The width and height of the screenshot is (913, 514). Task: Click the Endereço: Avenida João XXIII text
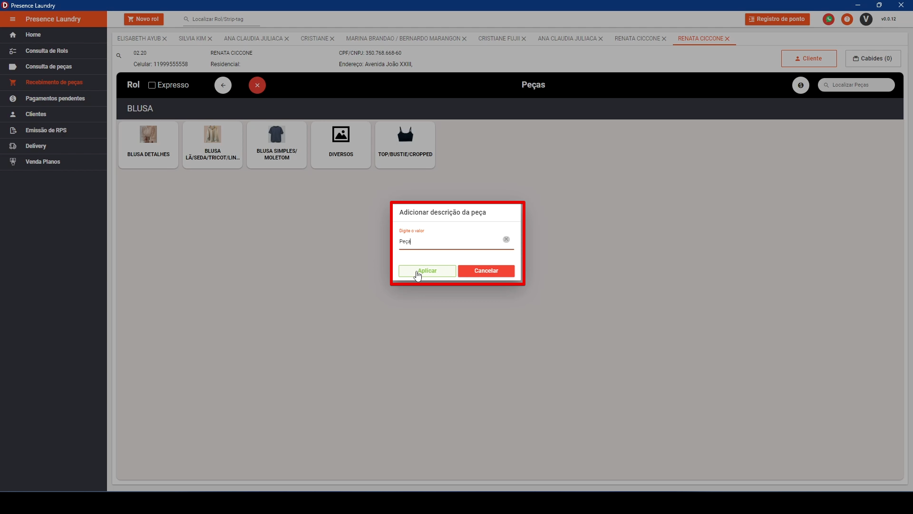tap(376, 64)
